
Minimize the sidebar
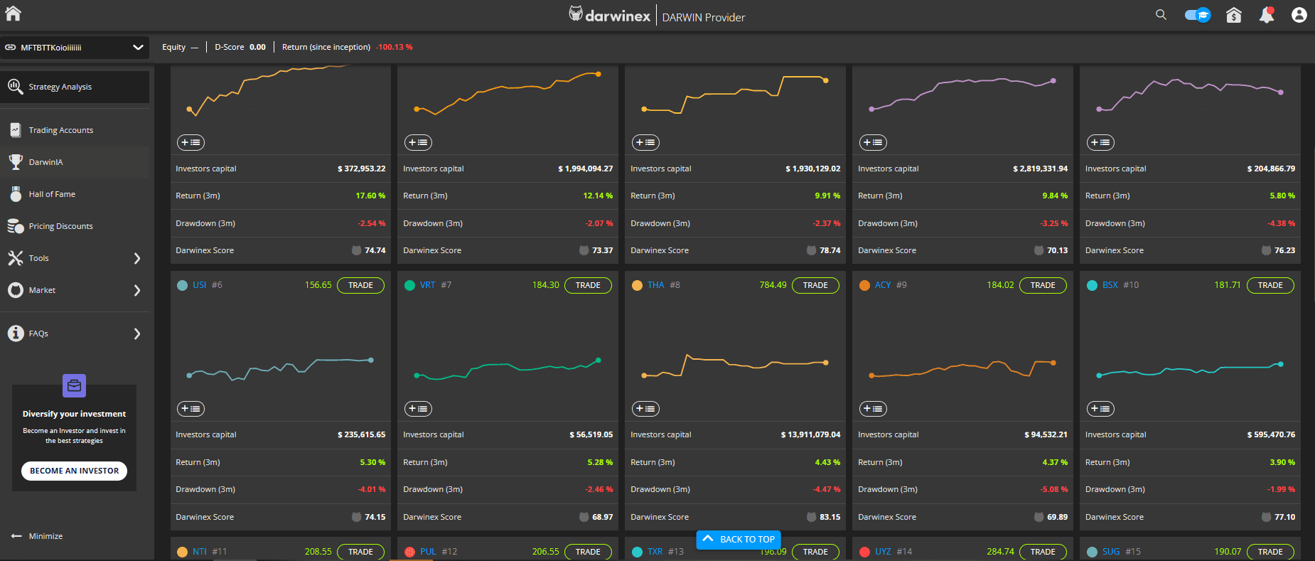pyautogui.click(x=37, y=536)
